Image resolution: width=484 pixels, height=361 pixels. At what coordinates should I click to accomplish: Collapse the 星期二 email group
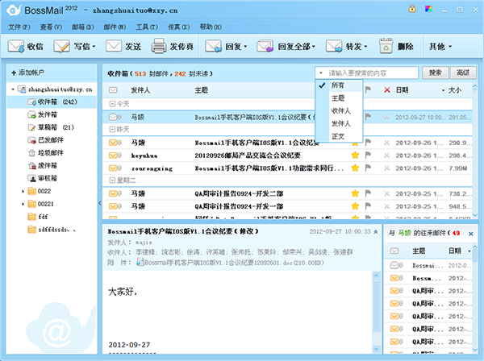(x=112, y=180)
